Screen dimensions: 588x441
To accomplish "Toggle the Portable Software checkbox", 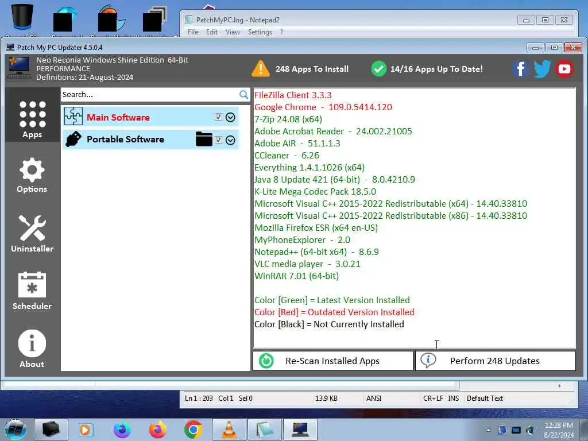I will [x=218, y=140].
